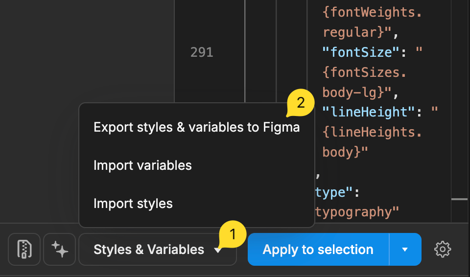The image size is (470, 277).
Task: Click the "fontSize" key in the code
Action: [x=361, y=52]
